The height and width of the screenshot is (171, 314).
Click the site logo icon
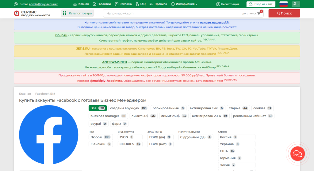(x=17, y=13)
